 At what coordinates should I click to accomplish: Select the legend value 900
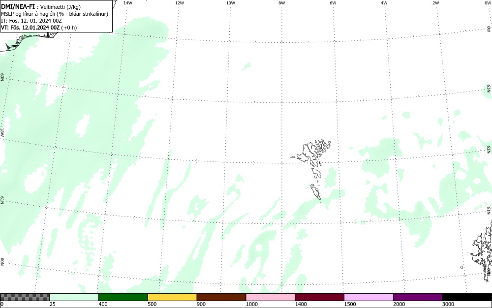point(201,304)
